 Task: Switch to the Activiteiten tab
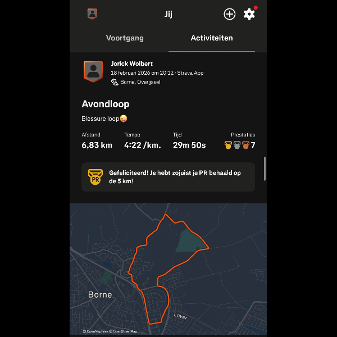coord(212,38)
